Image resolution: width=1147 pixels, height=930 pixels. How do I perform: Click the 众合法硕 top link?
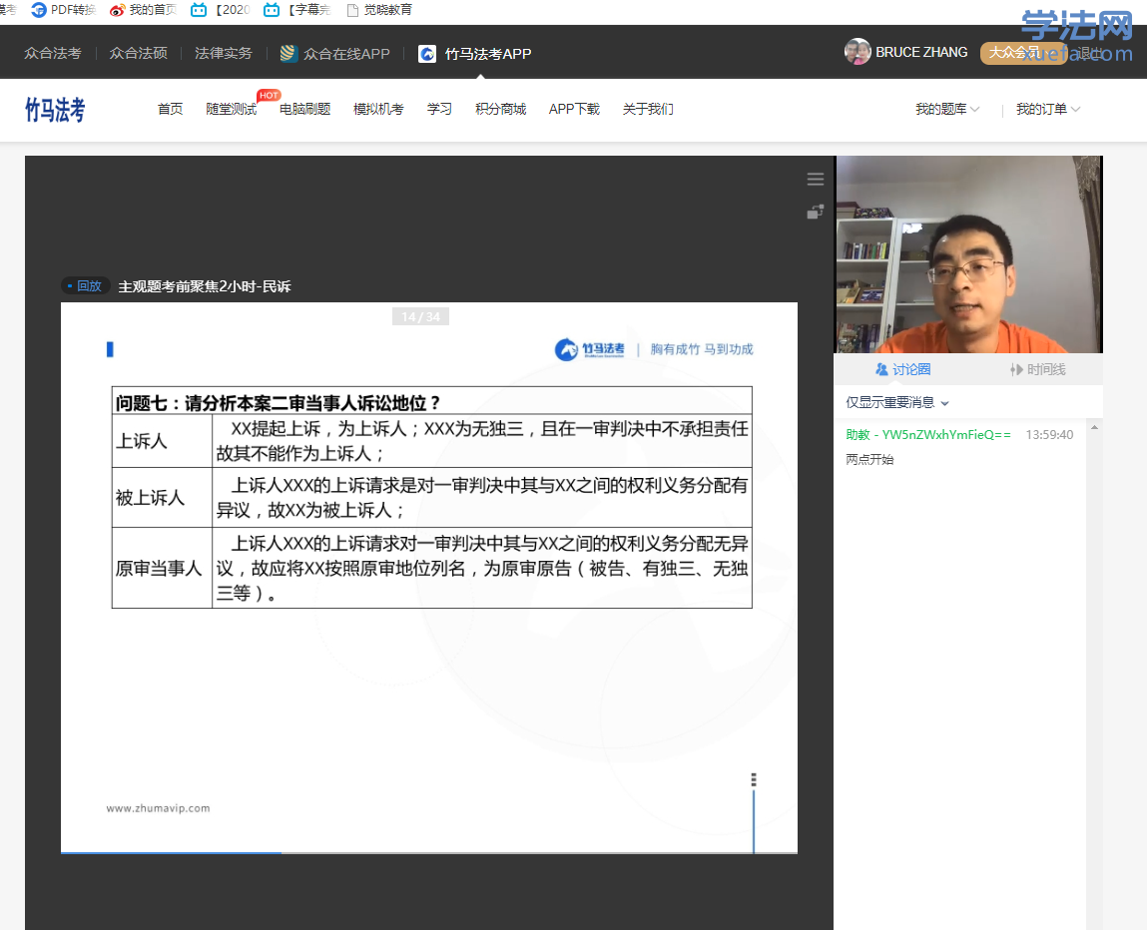138,53
